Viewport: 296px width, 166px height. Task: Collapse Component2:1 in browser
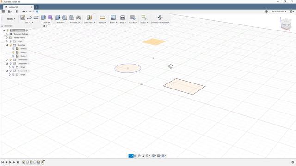[7, 71]
